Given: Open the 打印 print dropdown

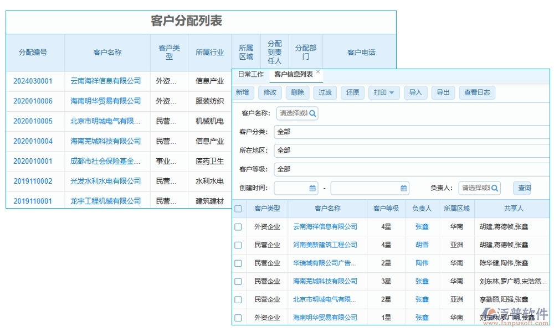Looking at the screenshot, I should (384, 92).
